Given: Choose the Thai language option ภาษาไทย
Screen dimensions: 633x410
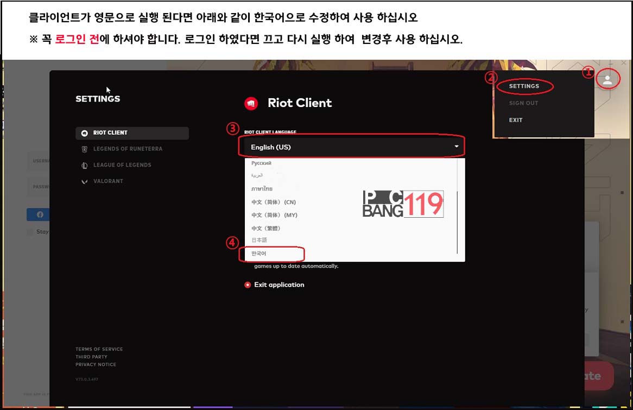Looking at the screenshot, I should click(x=262, y=188).
